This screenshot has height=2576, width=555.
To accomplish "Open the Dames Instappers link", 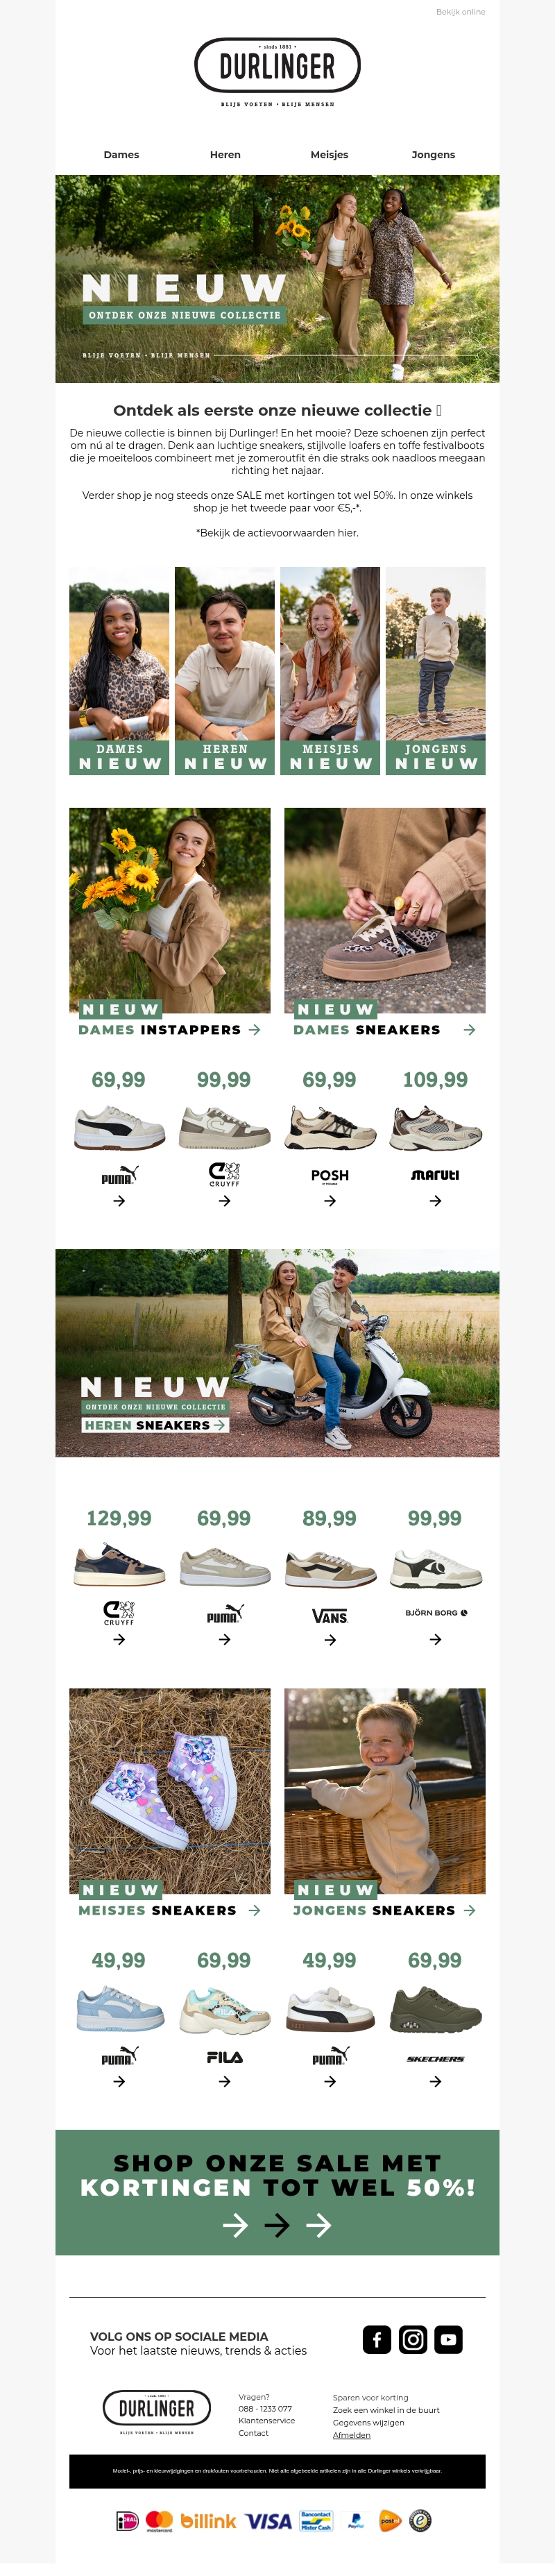I will coord(169,1030).
